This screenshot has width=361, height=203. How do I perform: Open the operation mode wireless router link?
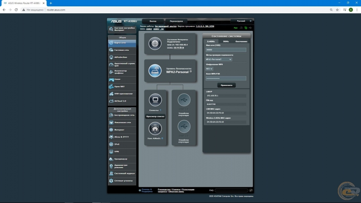coord(166,26)
